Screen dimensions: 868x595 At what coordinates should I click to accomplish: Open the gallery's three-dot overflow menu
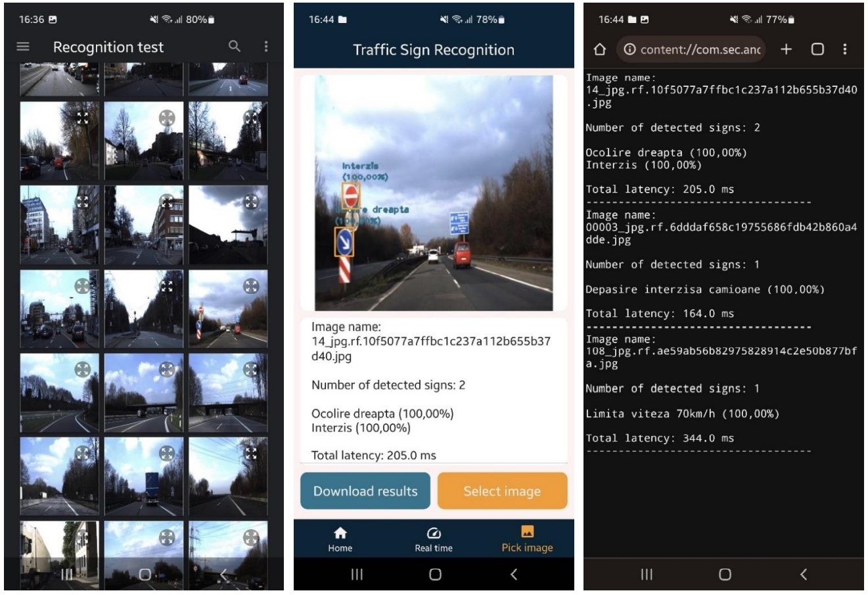tap(266, 46)
